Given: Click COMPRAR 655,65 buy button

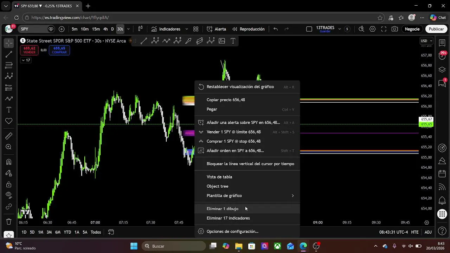Looking at the screenshot, I should pos(59,50).
